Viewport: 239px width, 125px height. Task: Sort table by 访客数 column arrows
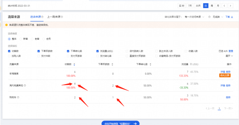click(x=74, y=64)
